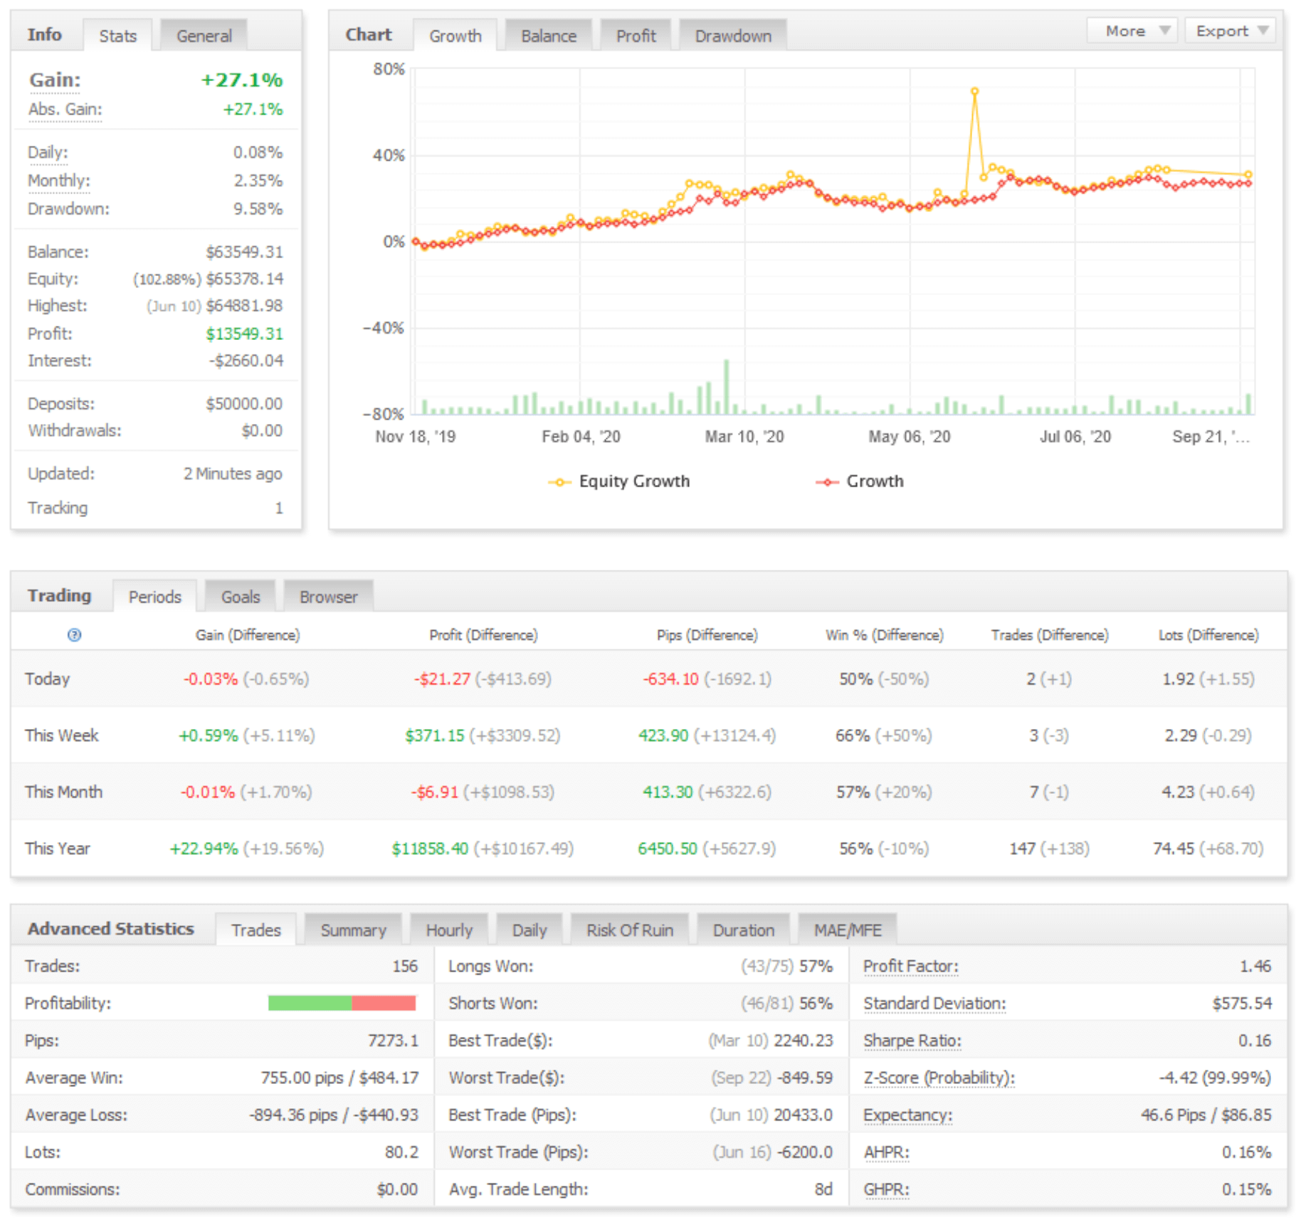
Task: Click the green-red Profitability bar
Action: [x=342, y=1004]
